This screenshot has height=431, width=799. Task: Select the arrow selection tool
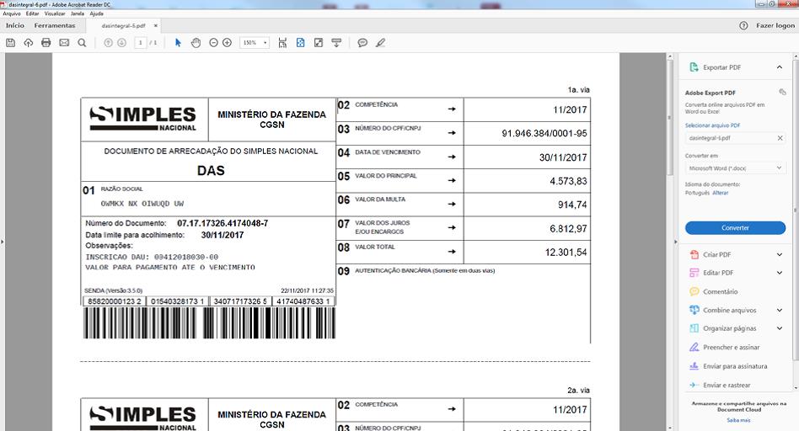coord(178,42)
